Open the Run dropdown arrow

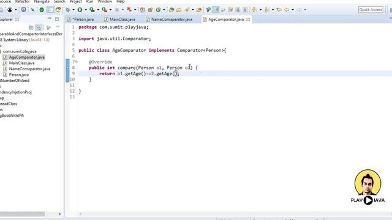[86, 10]
